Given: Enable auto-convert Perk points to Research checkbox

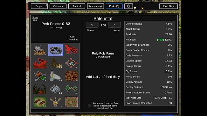Looking at the screenshot, I should point(89,106).
